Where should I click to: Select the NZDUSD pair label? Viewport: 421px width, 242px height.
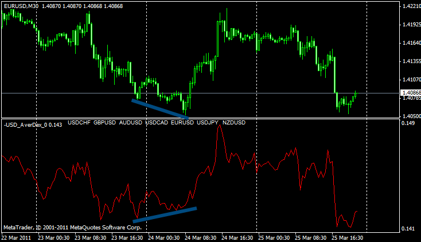[x=233, y=123]
